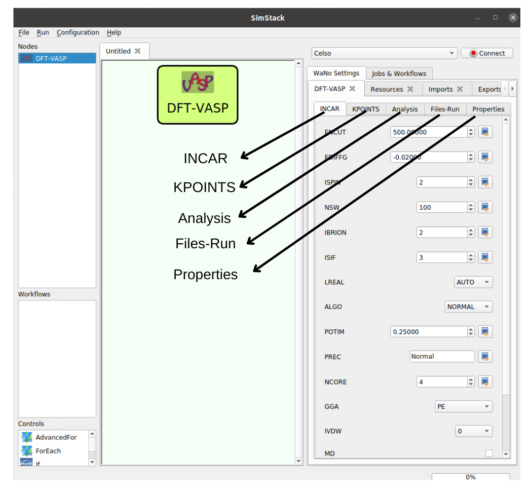
Task: Close the DFT-VASP settings tab
Action: (353, 89)
